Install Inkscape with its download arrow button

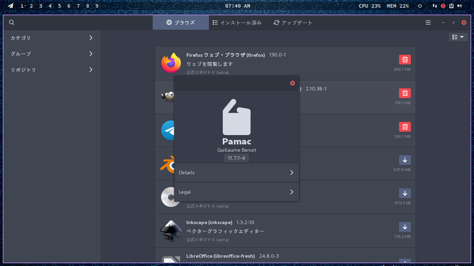(x=405, y=227)
